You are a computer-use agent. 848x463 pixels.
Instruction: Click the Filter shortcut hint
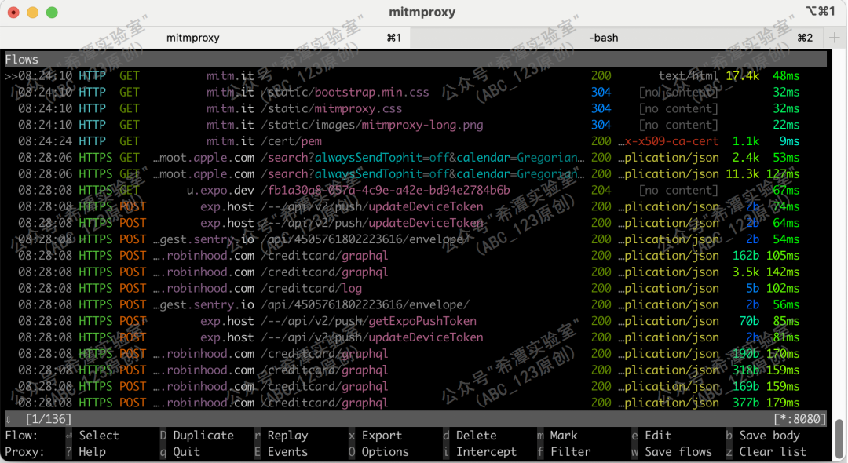(x=571, y=452)
